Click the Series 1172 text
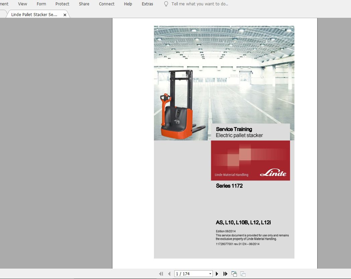This screenshot has width=351, height=279. coord(229,186)
